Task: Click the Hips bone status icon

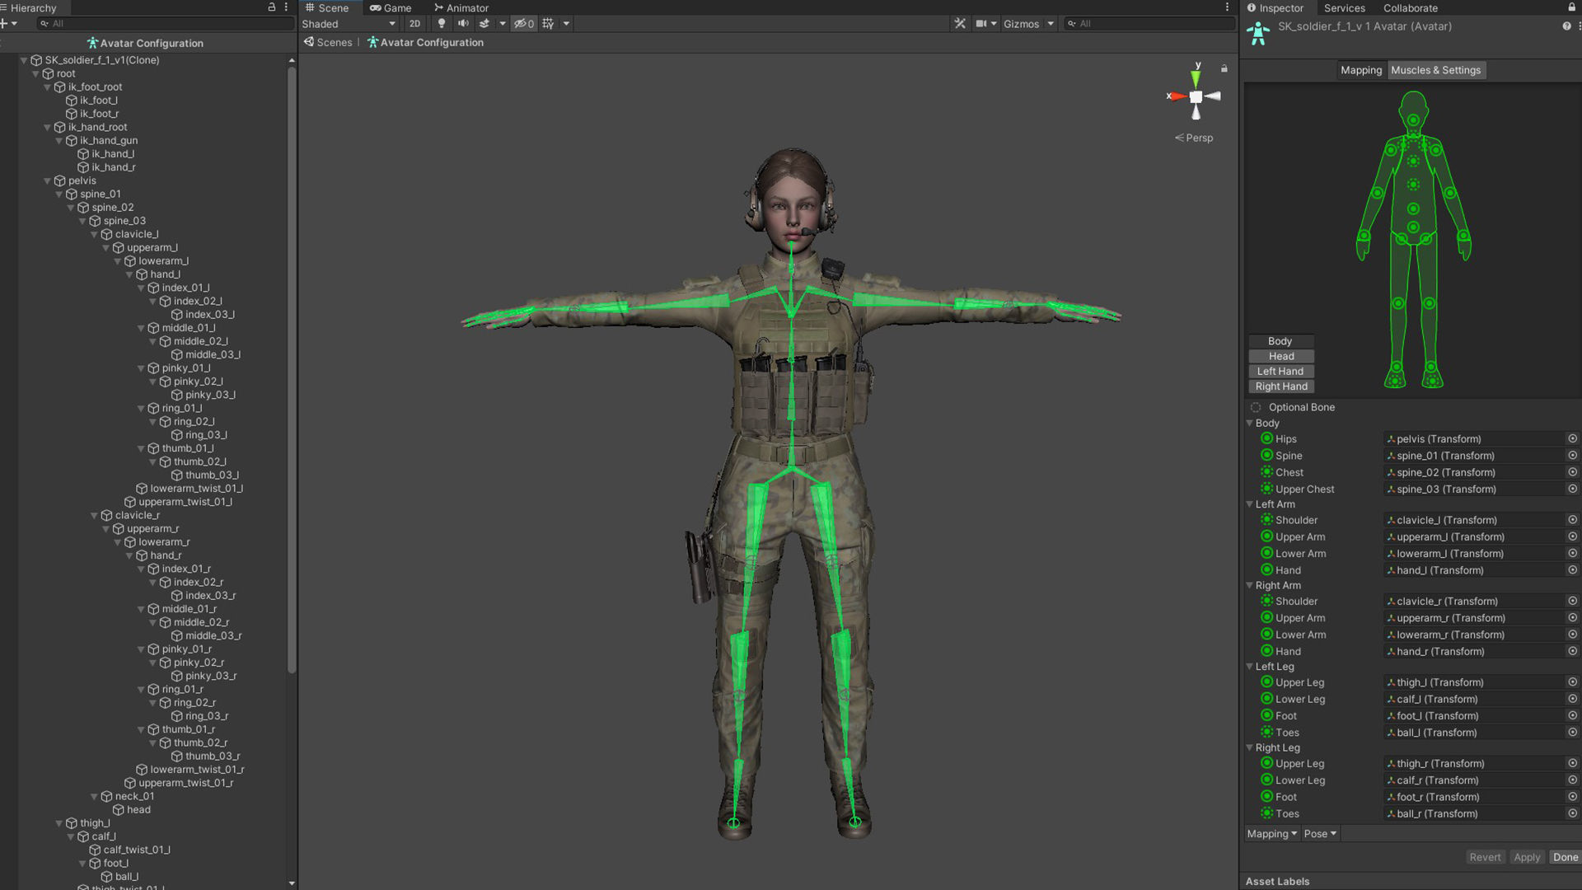Action: tap(1266, 438)
